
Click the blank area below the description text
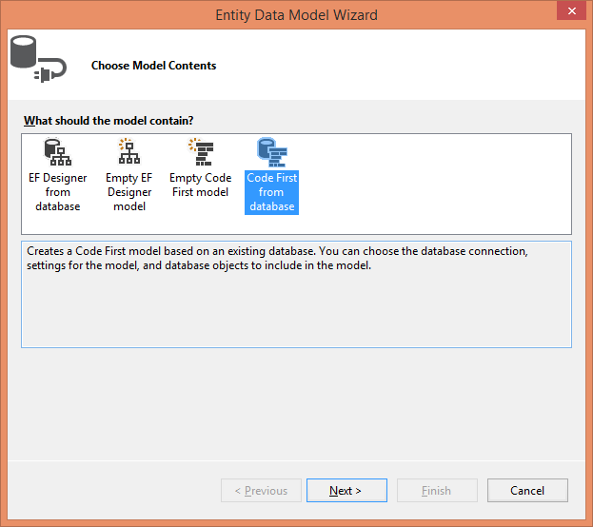pos(297,310)
